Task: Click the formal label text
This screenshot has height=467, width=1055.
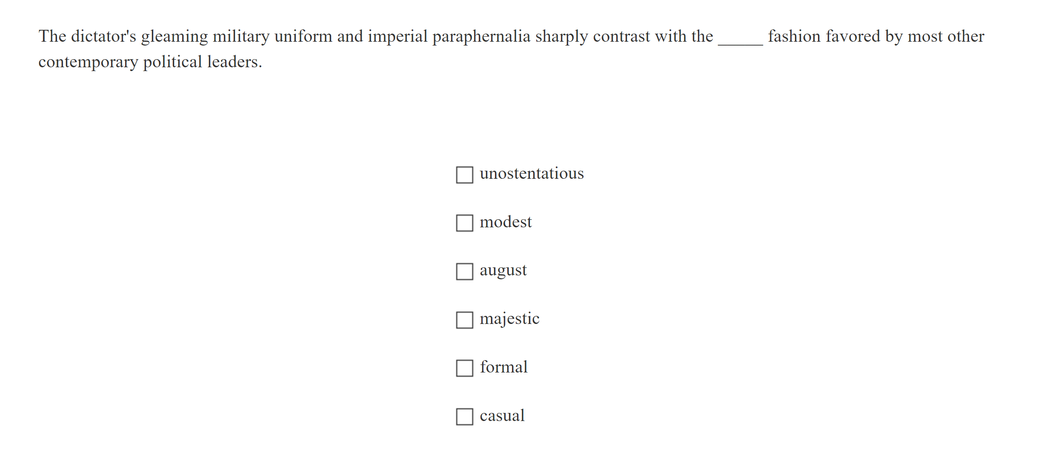Action: point(503,367)
